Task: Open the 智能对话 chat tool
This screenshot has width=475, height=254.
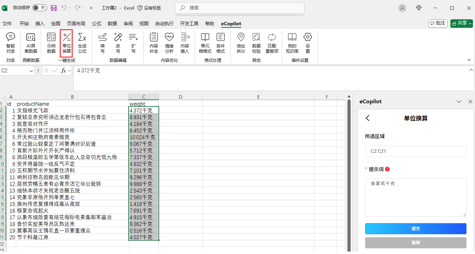Action: (11, 43)
